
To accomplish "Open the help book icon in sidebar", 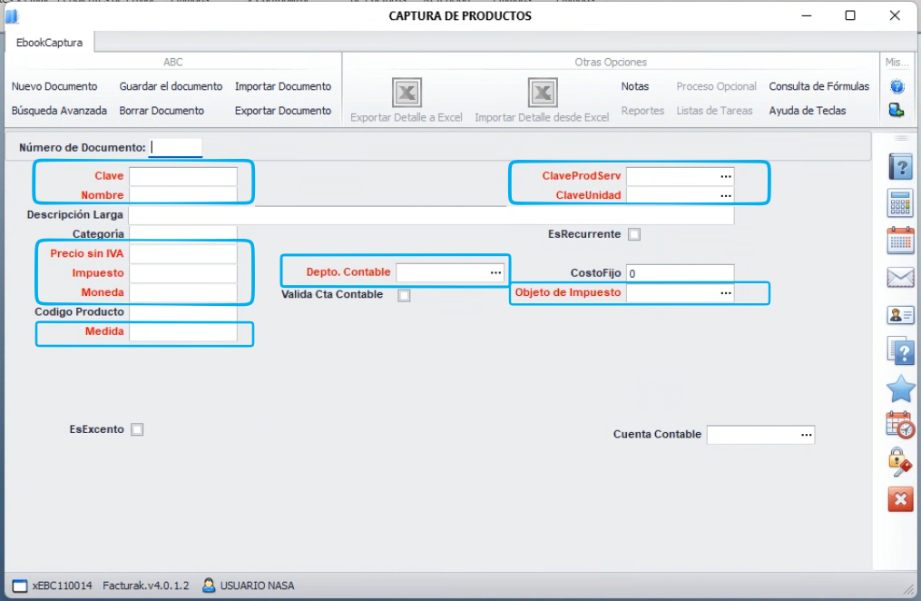I will 900,167.
